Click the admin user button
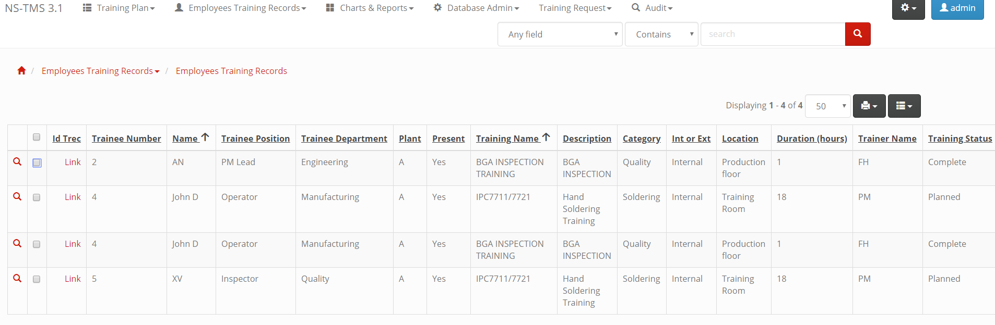 [x=957, y=8]
